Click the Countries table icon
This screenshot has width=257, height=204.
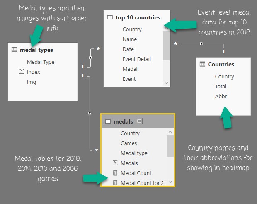[203, 64]
